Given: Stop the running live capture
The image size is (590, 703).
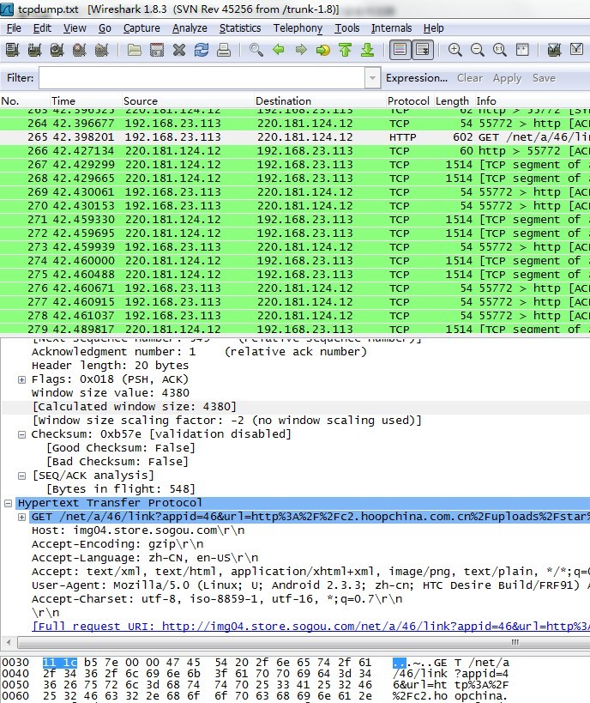Looking at the screenshot, I should pyautogui.click(x=80, y=50).
